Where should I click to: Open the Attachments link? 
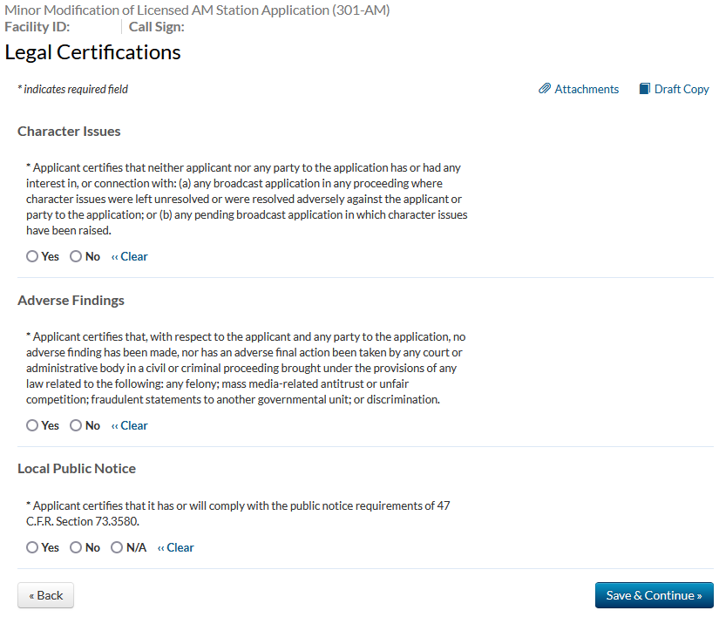587,89
